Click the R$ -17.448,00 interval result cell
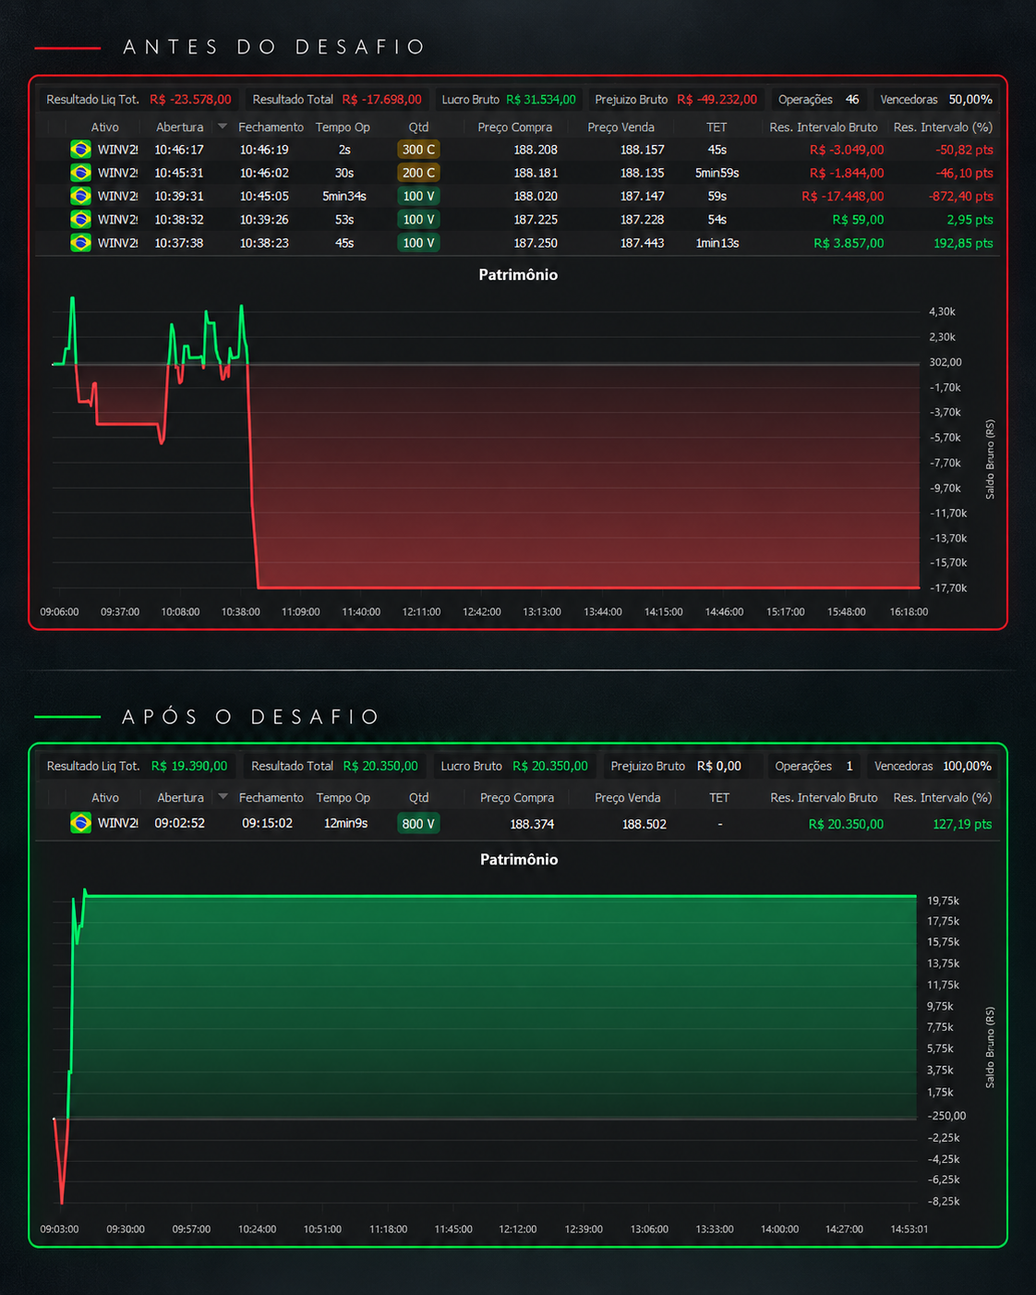This screenshot has height=1295, width=1036. tap(843, 196)
